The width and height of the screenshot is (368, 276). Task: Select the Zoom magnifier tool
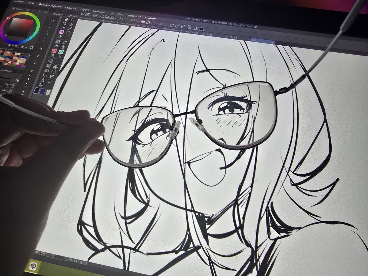pos(72,20)
